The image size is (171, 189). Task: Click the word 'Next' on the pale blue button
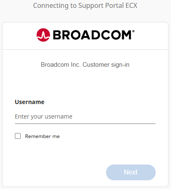131,172
